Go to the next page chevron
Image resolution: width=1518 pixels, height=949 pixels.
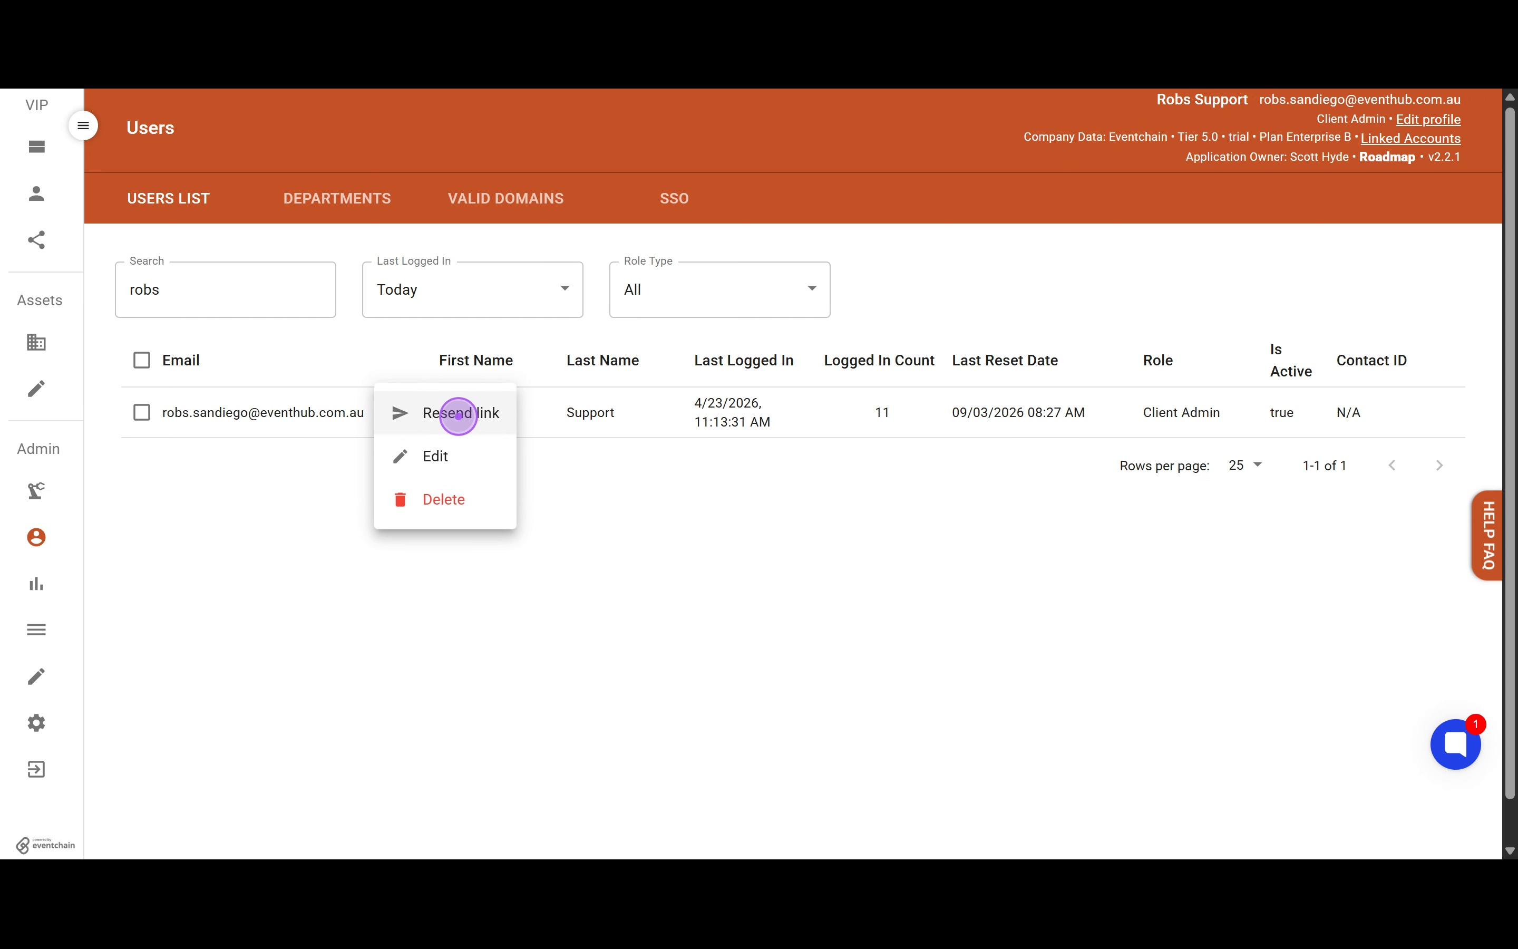pos(1439,465)
